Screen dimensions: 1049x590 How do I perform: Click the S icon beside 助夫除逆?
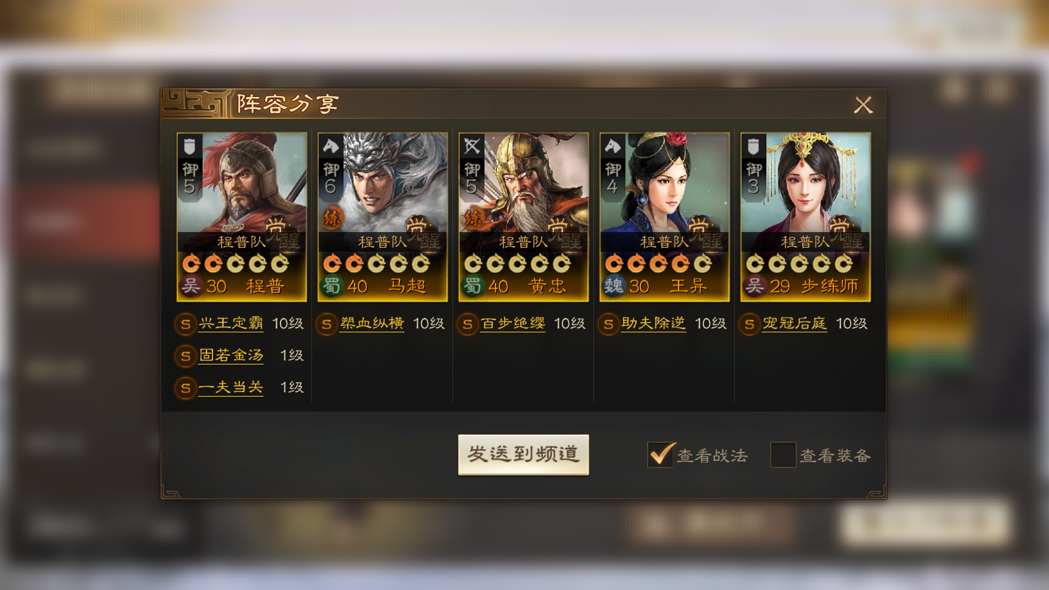(x=608, y=324)
